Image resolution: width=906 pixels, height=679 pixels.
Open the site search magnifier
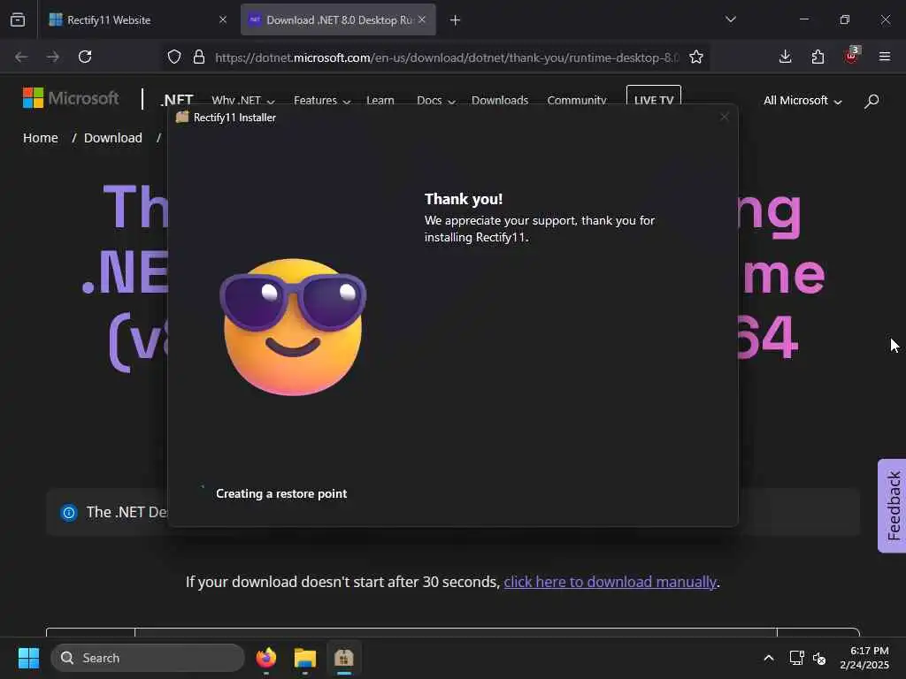[871, 101]
